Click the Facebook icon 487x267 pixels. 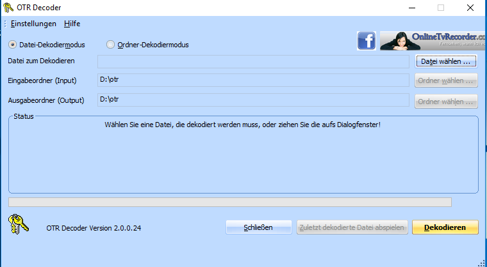(366, 41)
